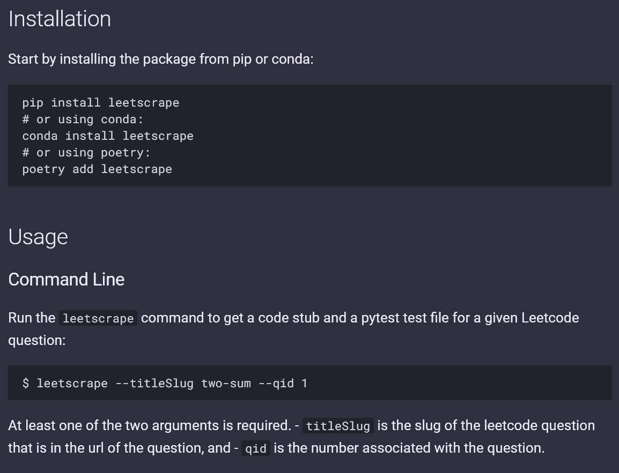Click the inline 'leetscrape' code in the paragraph
Image resolution: width=619 pixels, height=473 pixels.
98,319
